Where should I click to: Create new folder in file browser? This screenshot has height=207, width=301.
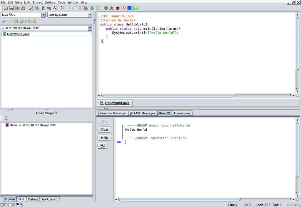pos(28,21)
